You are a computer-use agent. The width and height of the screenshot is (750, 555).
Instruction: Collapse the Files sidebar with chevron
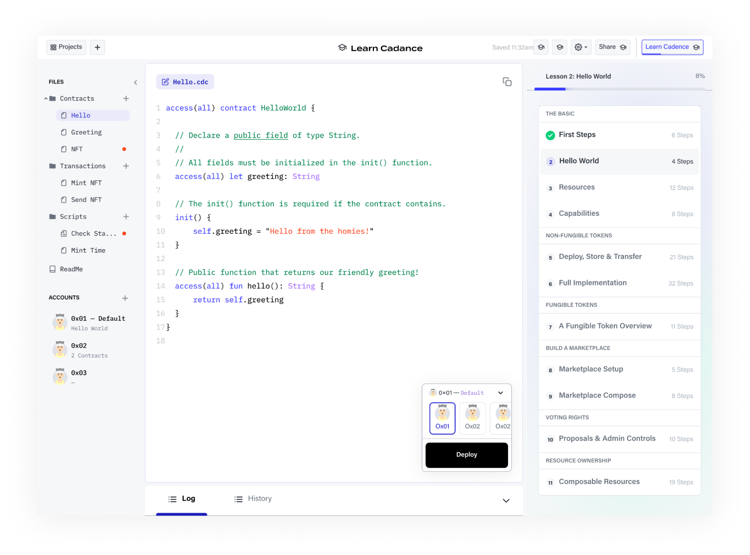tap(135, 82)
